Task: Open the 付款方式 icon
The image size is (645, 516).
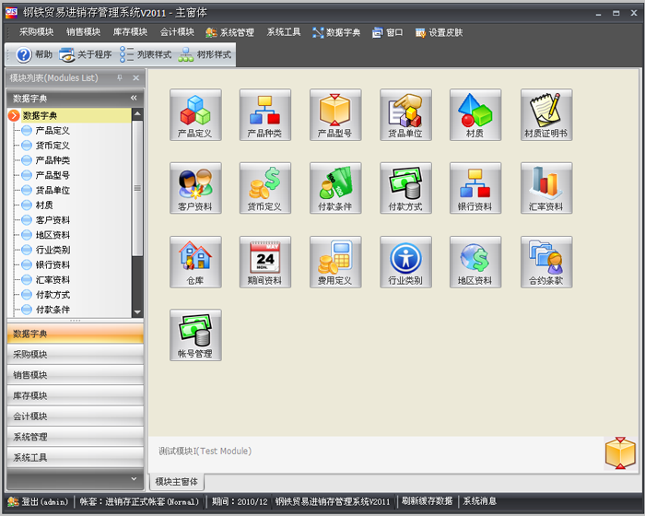Action: point(405,187)
